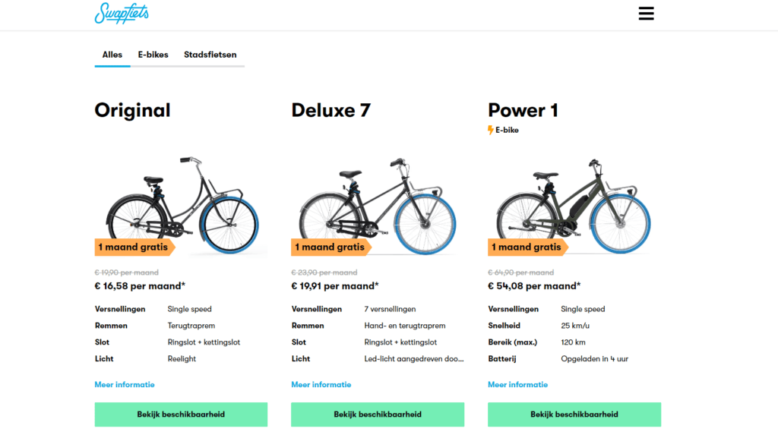
Task: Open Meer informatie for Original
Action: click(125, 385)
